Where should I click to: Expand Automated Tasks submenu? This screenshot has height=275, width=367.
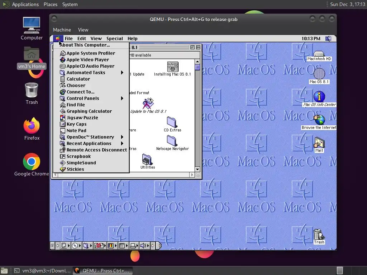[91, 72]
